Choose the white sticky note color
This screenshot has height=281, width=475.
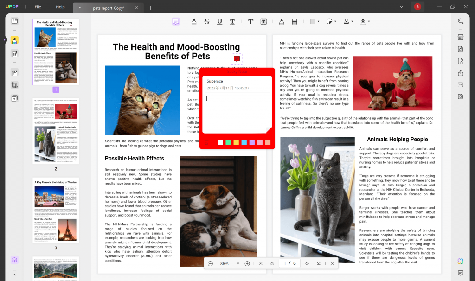point(220,142)
